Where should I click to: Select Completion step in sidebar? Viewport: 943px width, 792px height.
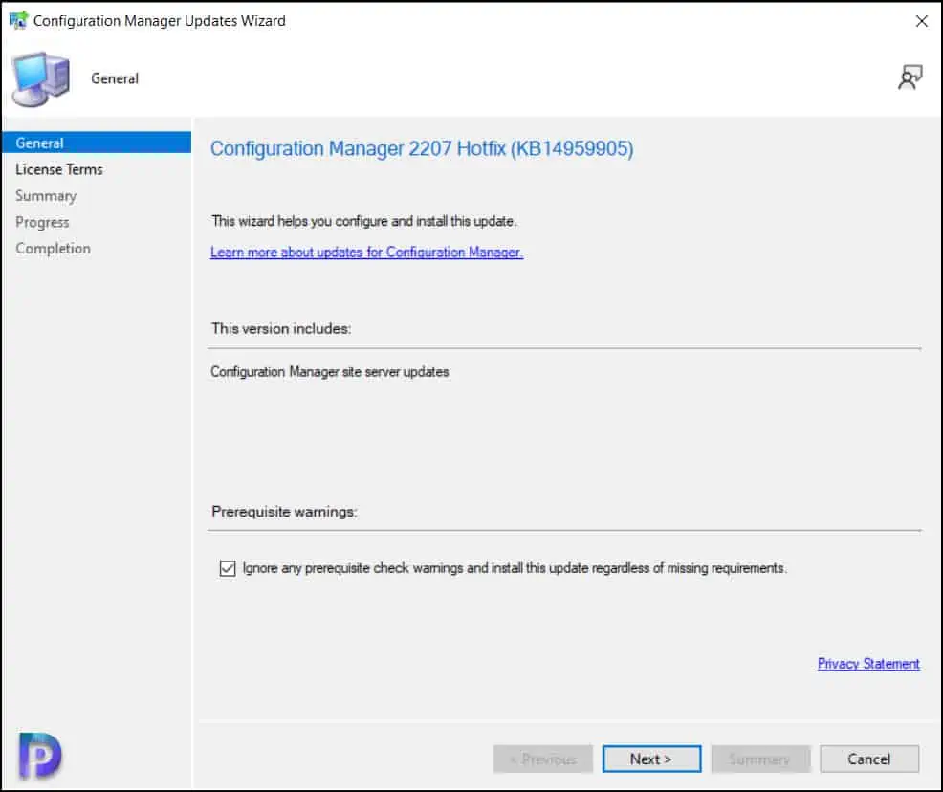[53, 249]
